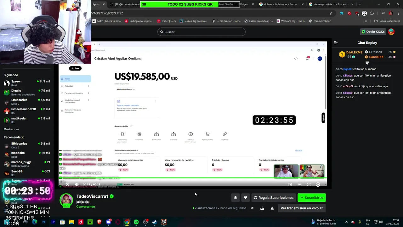Open the Chrome three-dot menu
The image size is (403, 227).
pos(398,13)
